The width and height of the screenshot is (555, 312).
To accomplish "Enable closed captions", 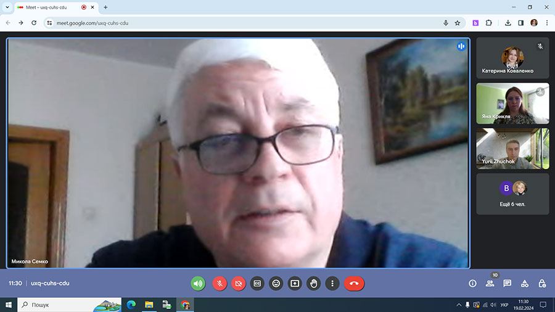I will pos(257,284).
